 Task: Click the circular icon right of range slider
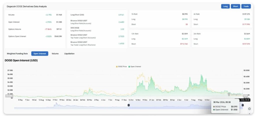249,109
